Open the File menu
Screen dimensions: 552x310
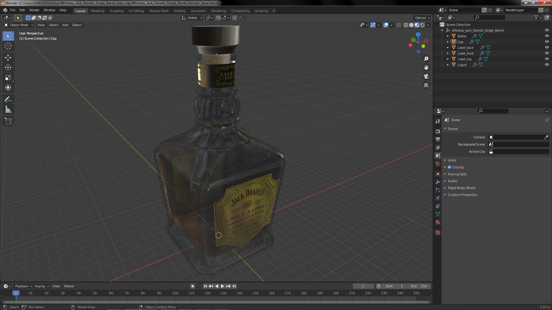pos(13,10)
